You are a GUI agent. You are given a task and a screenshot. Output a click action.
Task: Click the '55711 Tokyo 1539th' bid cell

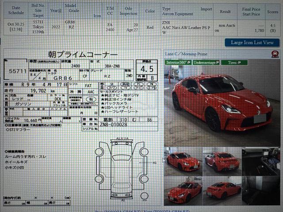[38, 27]
